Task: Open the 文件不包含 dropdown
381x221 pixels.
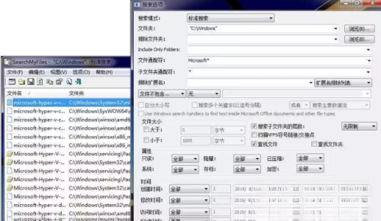Action: [x=161, y=94]
